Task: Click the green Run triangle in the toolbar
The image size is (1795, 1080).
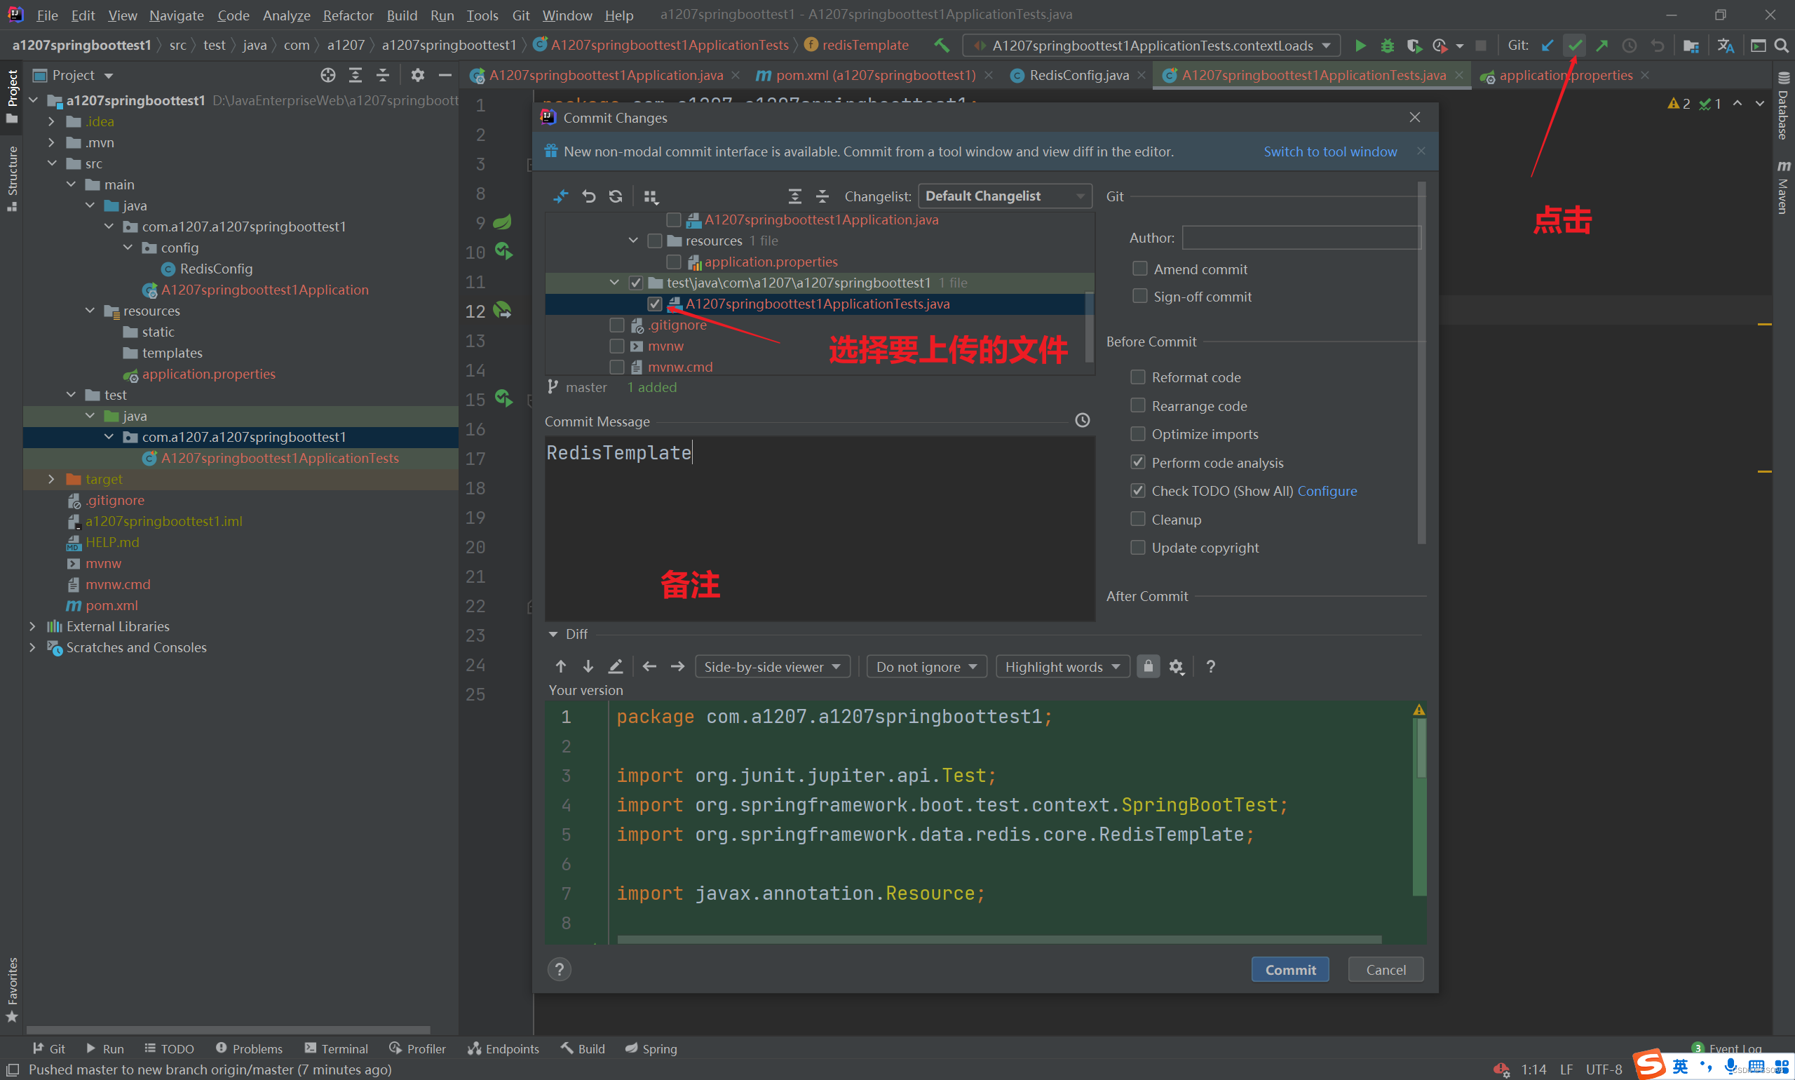Action: point(1359,45)
